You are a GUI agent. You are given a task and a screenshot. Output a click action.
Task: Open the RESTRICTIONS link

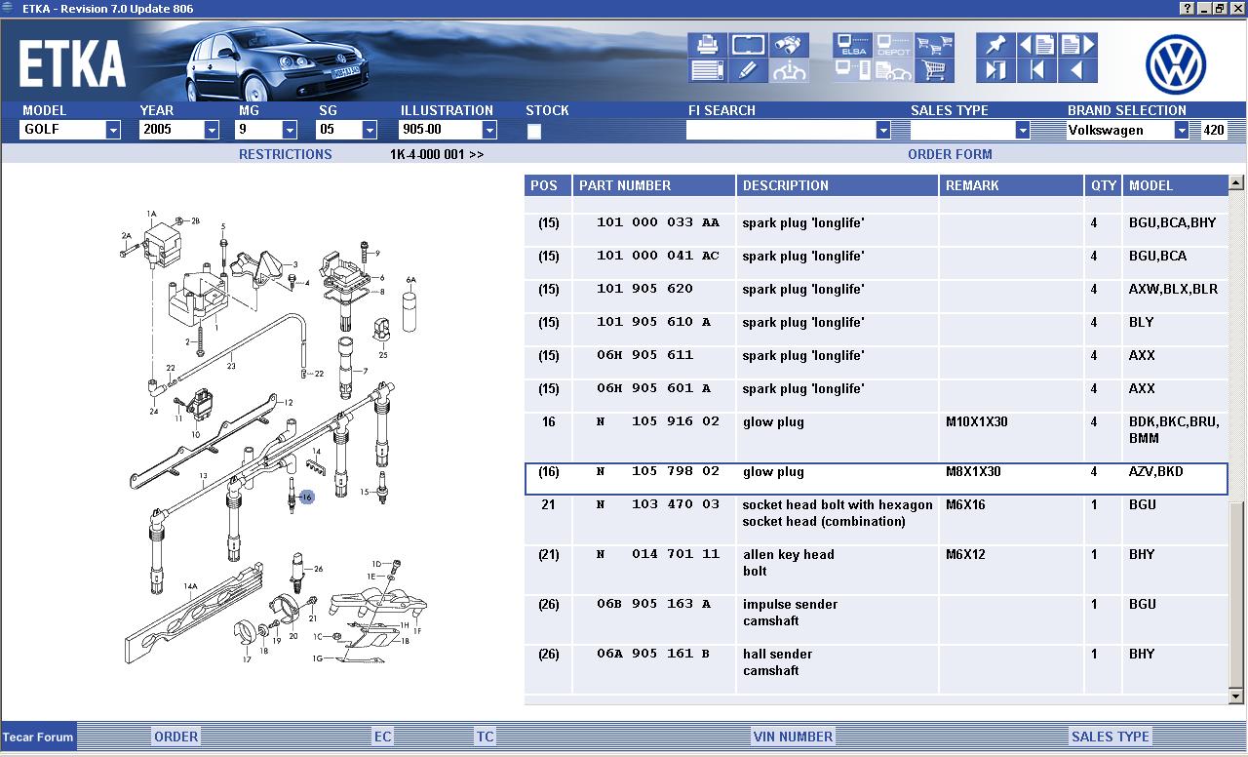(285, 154)
